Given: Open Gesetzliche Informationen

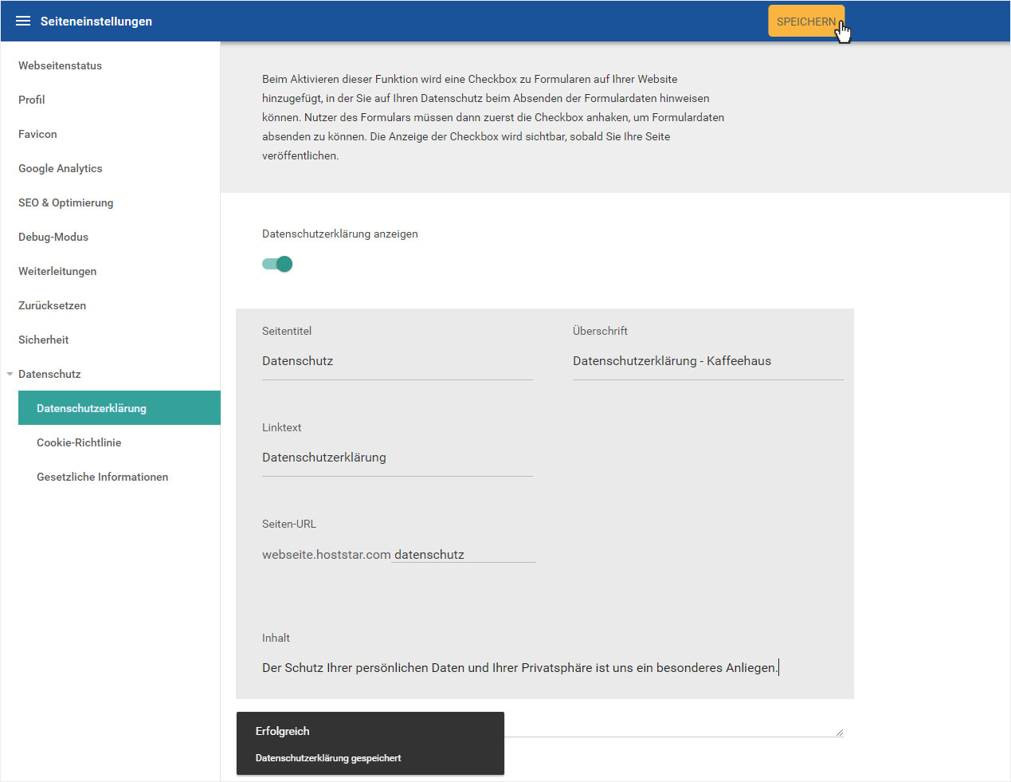Looking at the screenshot, I should tap(103, 477).
